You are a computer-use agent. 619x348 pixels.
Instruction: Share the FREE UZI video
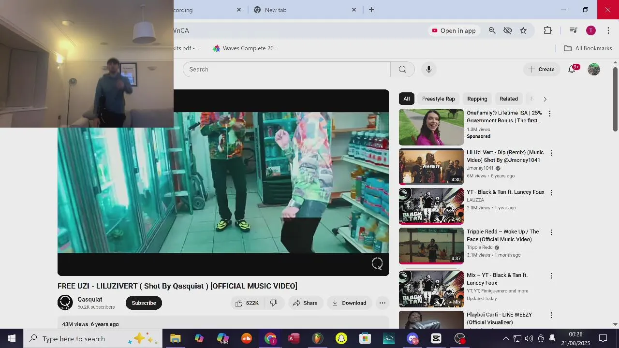click(305, 303)
